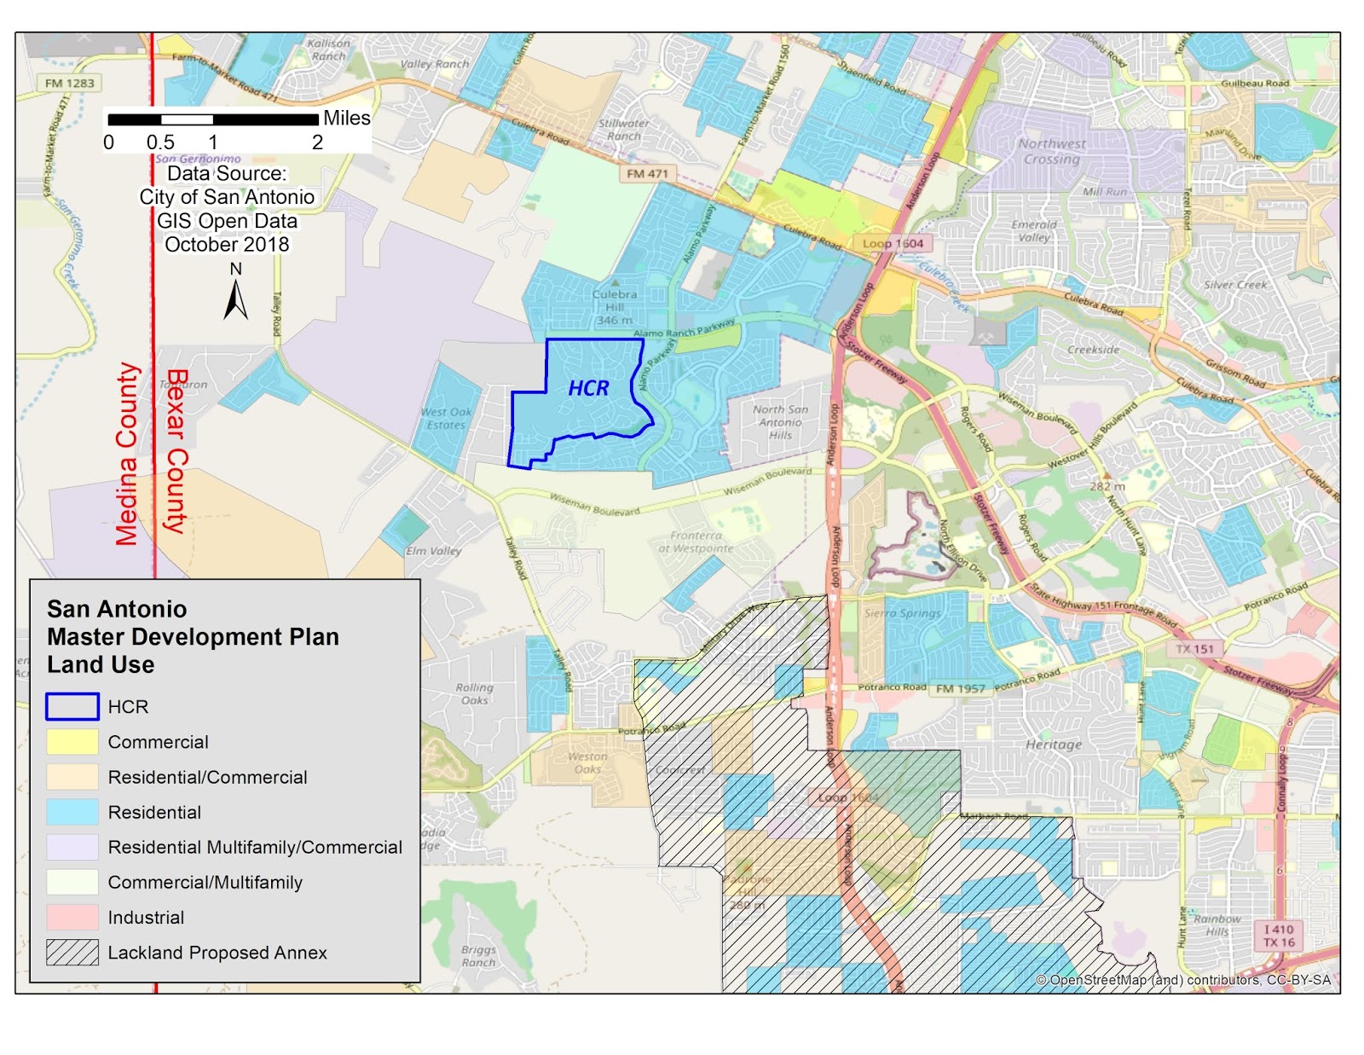
Task: Click the Alamo Ranch Parkway road label
Action: (x=684, y=328)
